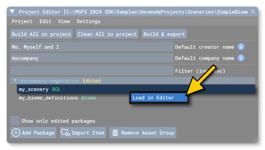Click the trash can icon on Remove Asset Group

coord(115,133)
